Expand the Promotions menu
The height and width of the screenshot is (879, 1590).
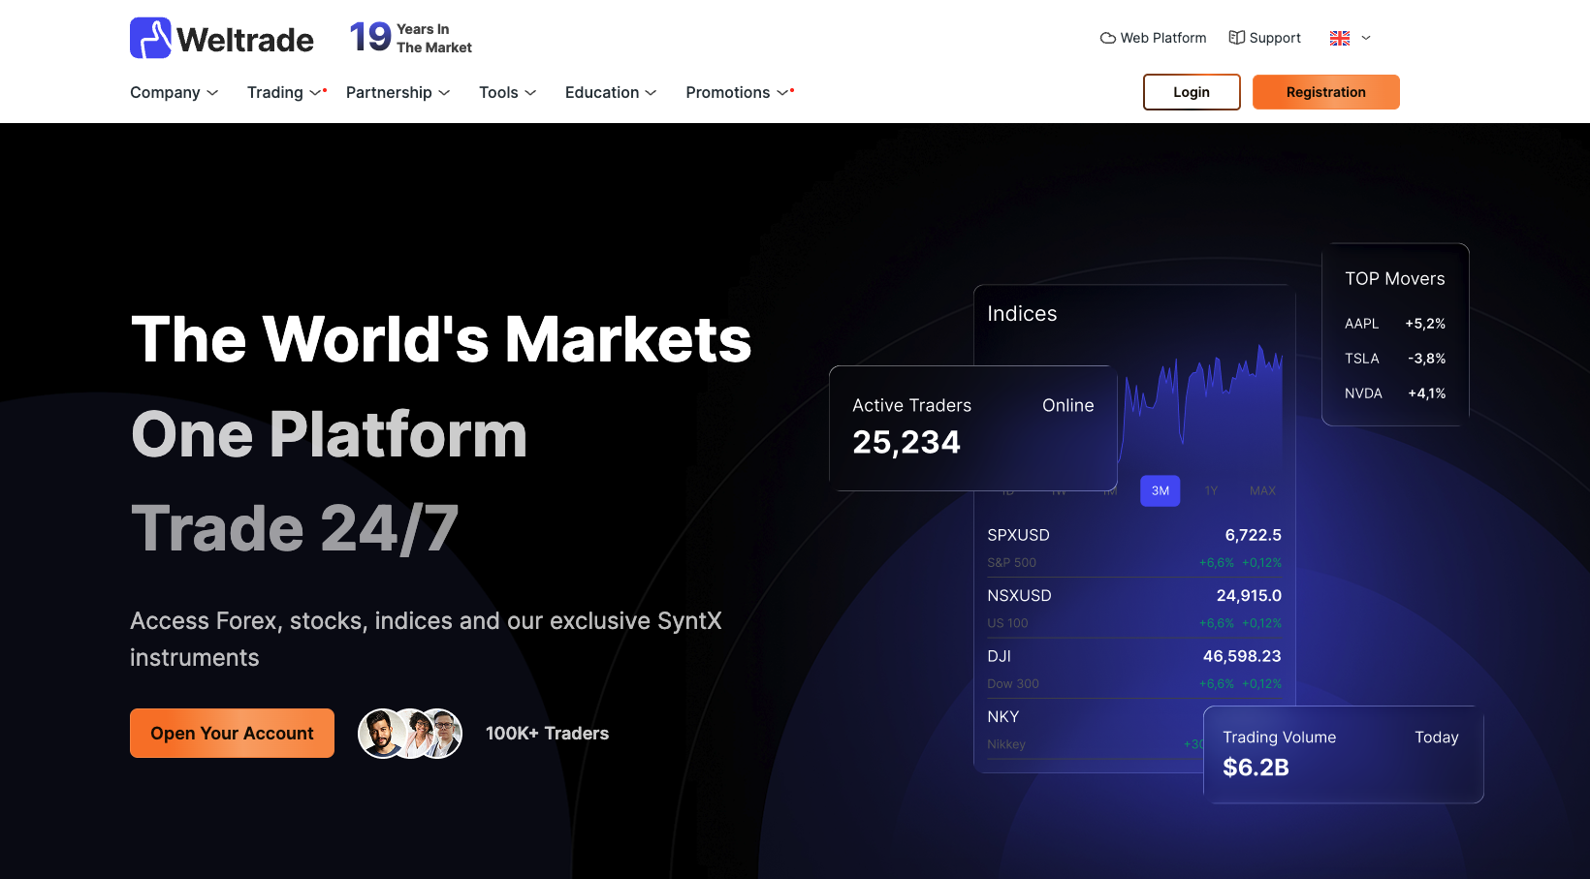click(x=737, y=92)
